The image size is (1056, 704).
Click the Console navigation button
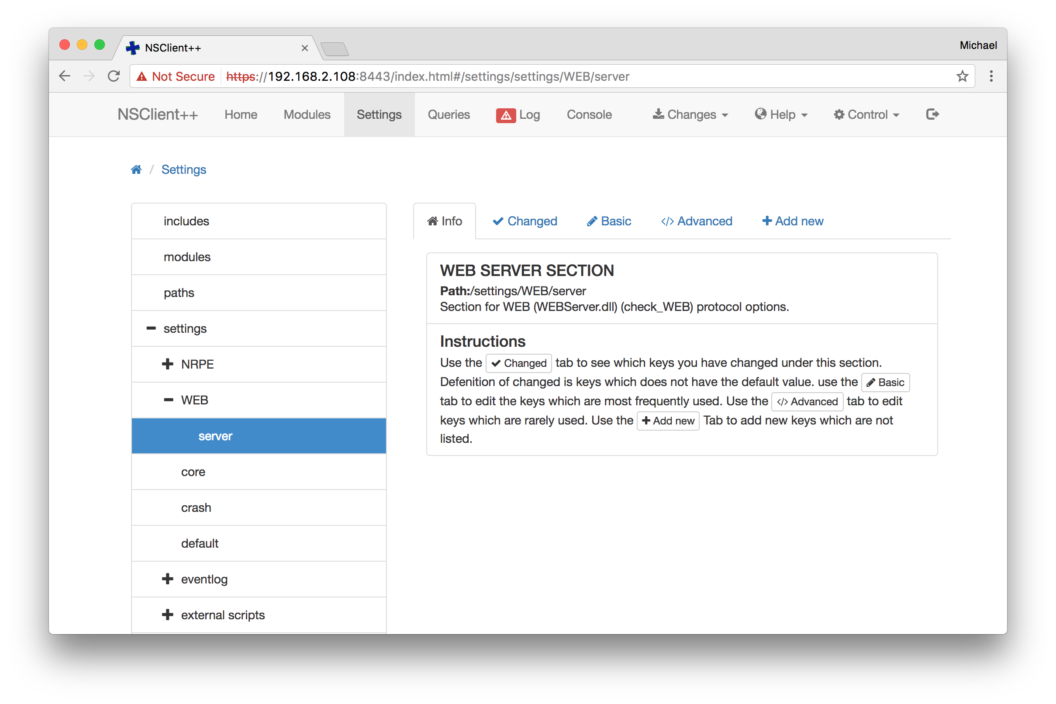[x=589, y=114]
